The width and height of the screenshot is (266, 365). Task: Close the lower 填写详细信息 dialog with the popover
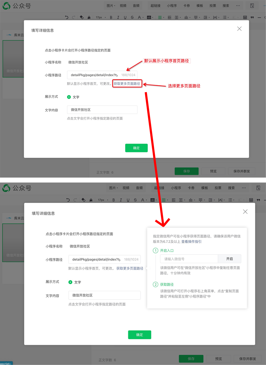pyautogui.click(x=245, y=212)
